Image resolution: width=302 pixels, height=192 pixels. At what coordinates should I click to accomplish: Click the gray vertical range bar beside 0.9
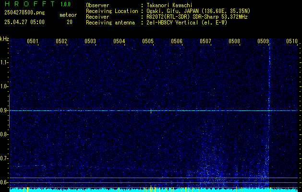click(x=9, y=111)
